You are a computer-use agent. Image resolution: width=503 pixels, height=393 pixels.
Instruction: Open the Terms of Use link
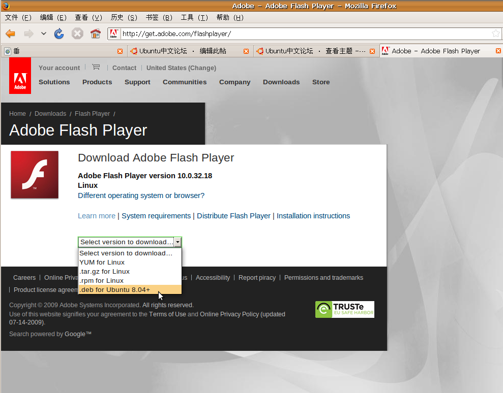pos(167,314)
